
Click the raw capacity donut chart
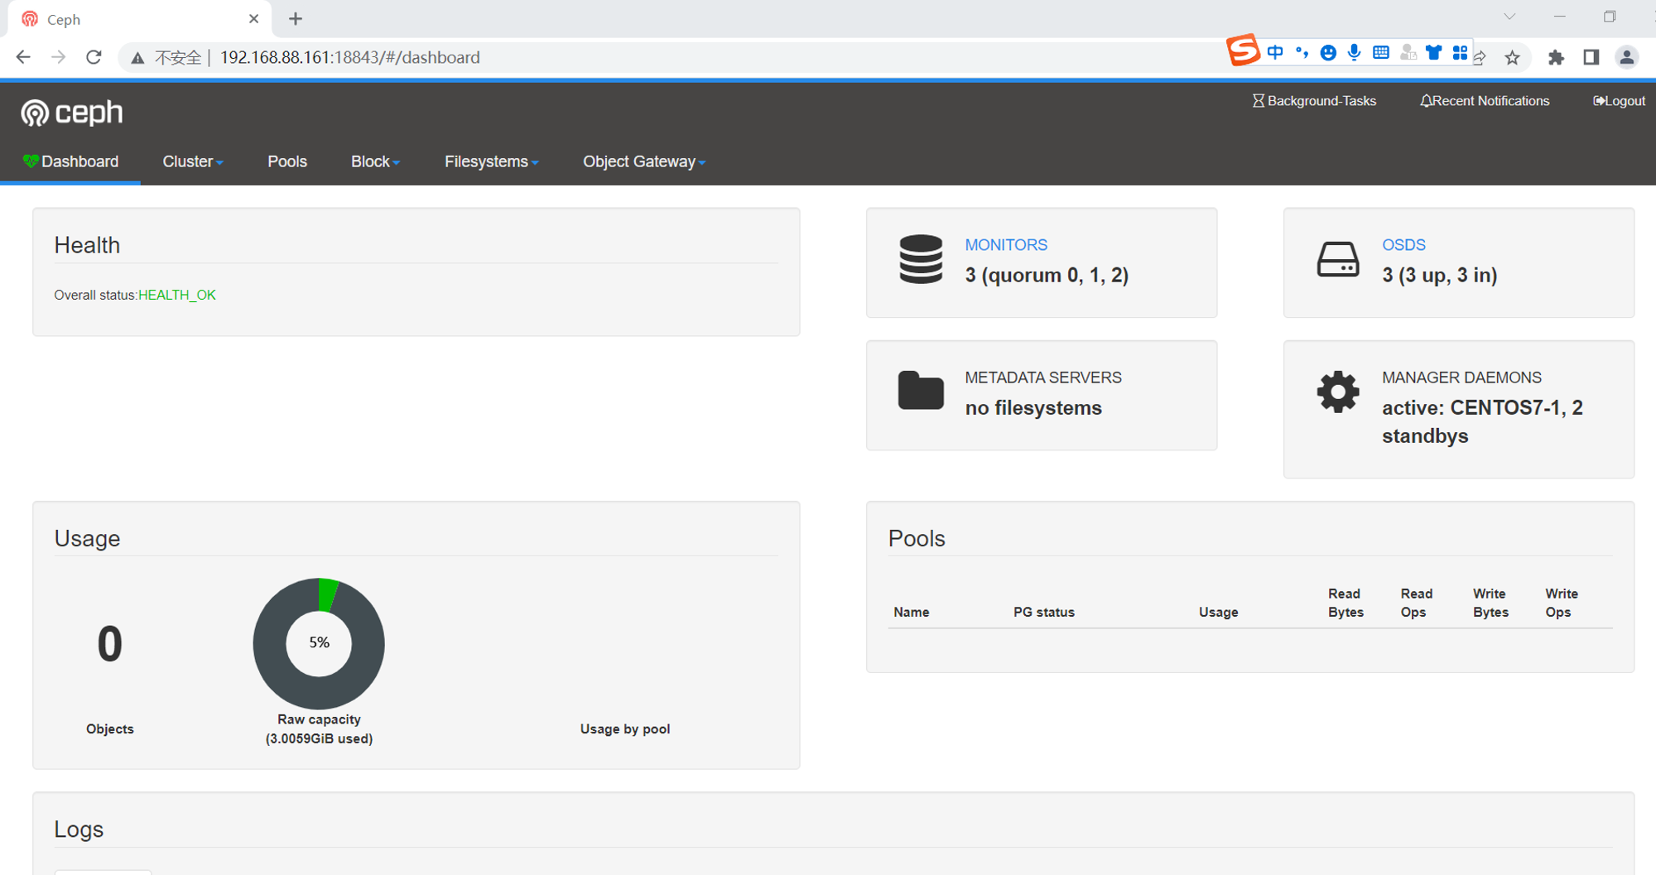pos(319,643)
